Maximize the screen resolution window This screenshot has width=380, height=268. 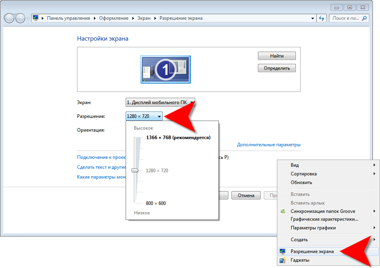pyautogui.click(x=350, y=7)
